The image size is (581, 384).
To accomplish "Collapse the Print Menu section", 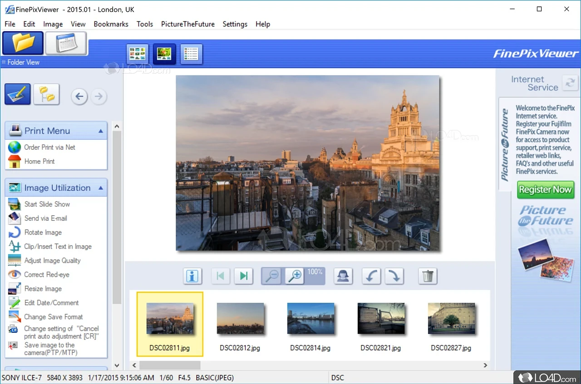I will (x=100, y=131).
